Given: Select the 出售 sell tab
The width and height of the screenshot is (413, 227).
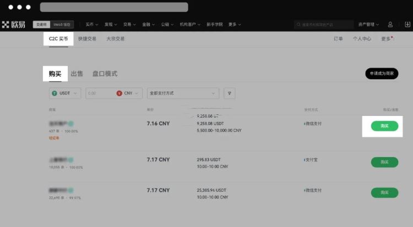Looking at the screenshot, I should (77, 74).
